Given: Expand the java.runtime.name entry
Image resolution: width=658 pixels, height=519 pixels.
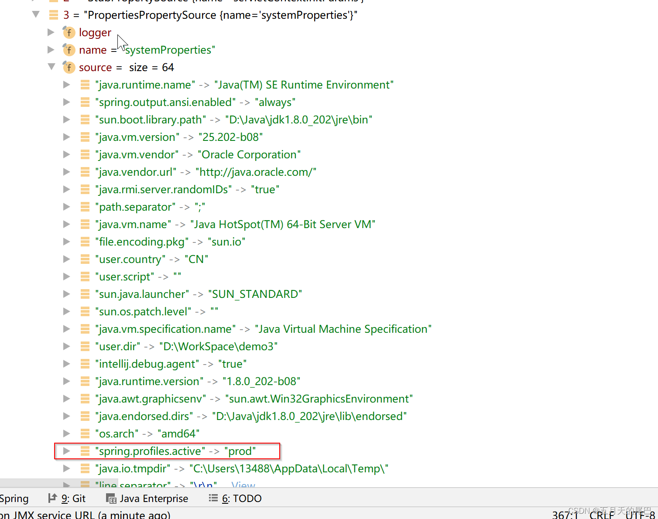Looking at the screenshot, I should (x=67, y=85).
